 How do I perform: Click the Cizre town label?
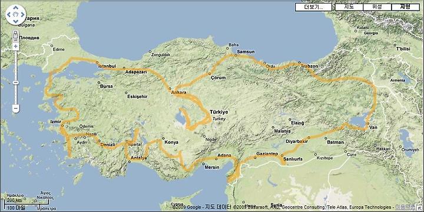pyautogui.click(x=352, y=155)
